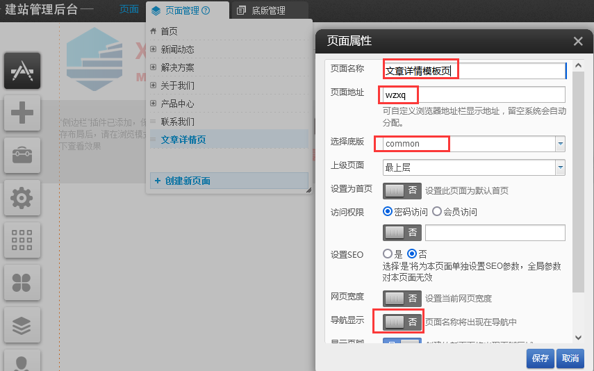The width and height of the screenshot is (594, 371).
Task: Click the help question mark beside 页面管理
Action: click(206, 10)
